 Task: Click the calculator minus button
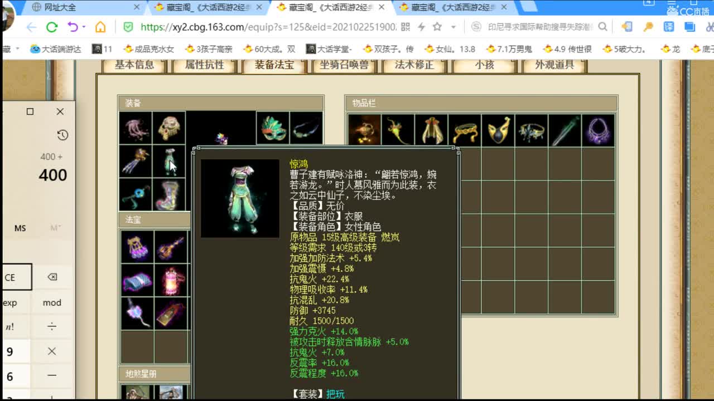52,376
